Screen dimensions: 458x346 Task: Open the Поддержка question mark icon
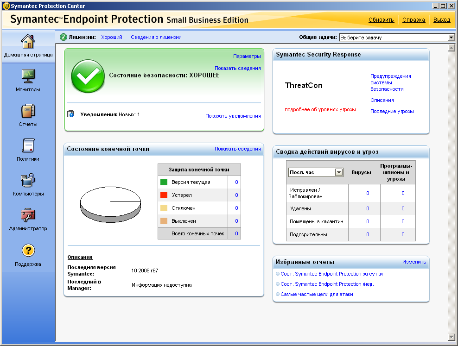coord(28,250)
